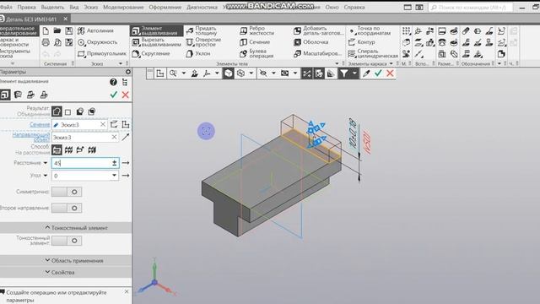Open Parameters panel settings gear
Image resolution: width=540 pixels, height=304 pixels.
pos(128,72)
